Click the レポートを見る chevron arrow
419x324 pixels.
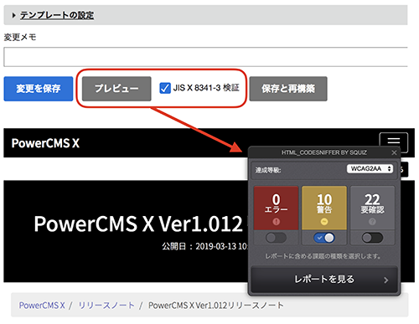point(386,280)
